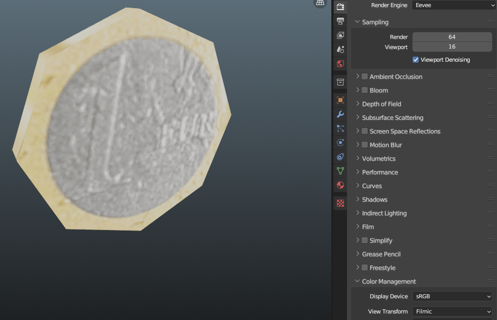Click the Render samples field showing 64
This screenshot has width=497, height=320.
tap(452, 37)
